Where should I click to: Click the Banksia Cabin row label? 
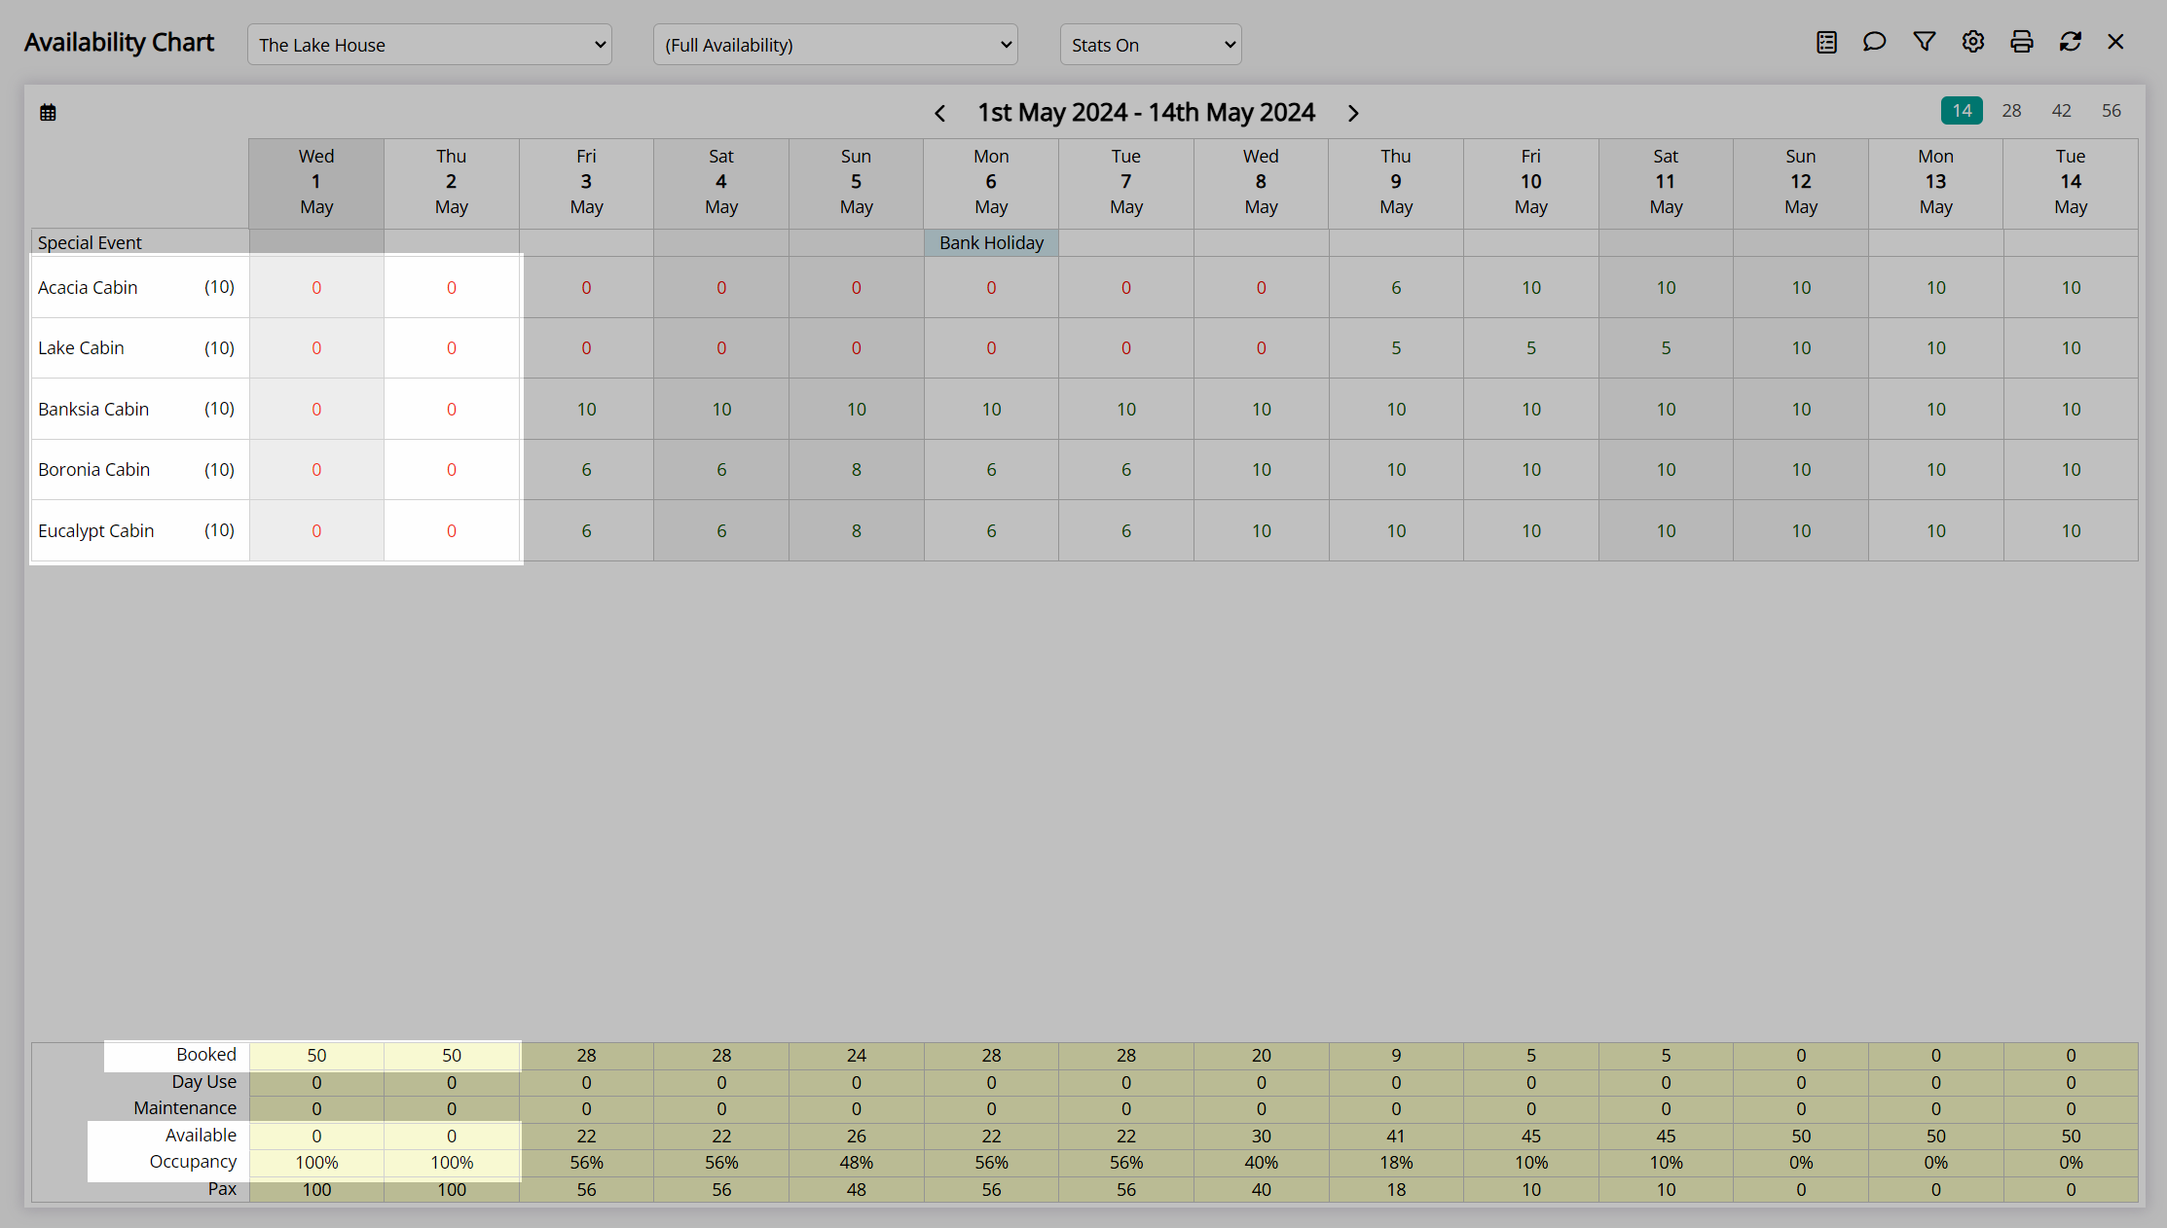coord(93,409)
